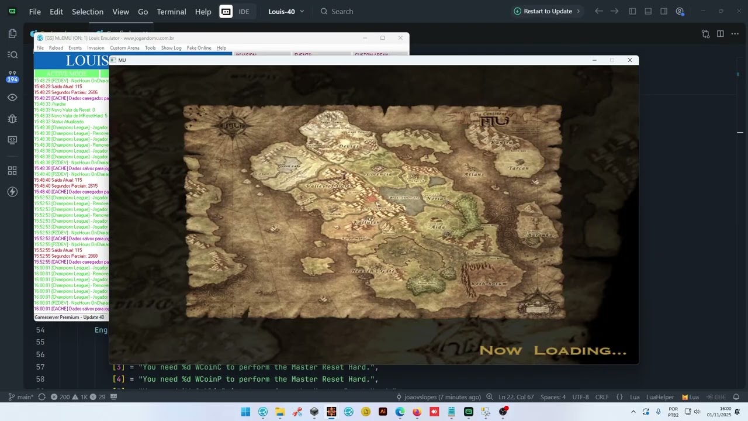This screenshot has width=748, height=421.
Task: Open Microsoft Edge from the taskbar
Action: pos(400,412)
